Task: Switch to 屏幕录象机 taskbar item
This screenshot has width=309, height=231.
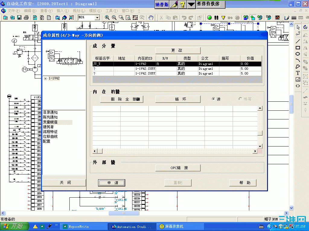Action: click(x=180, y=227)
